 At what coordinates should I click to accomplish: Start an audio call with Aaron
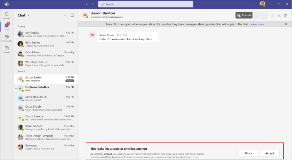tap(265, 15)
